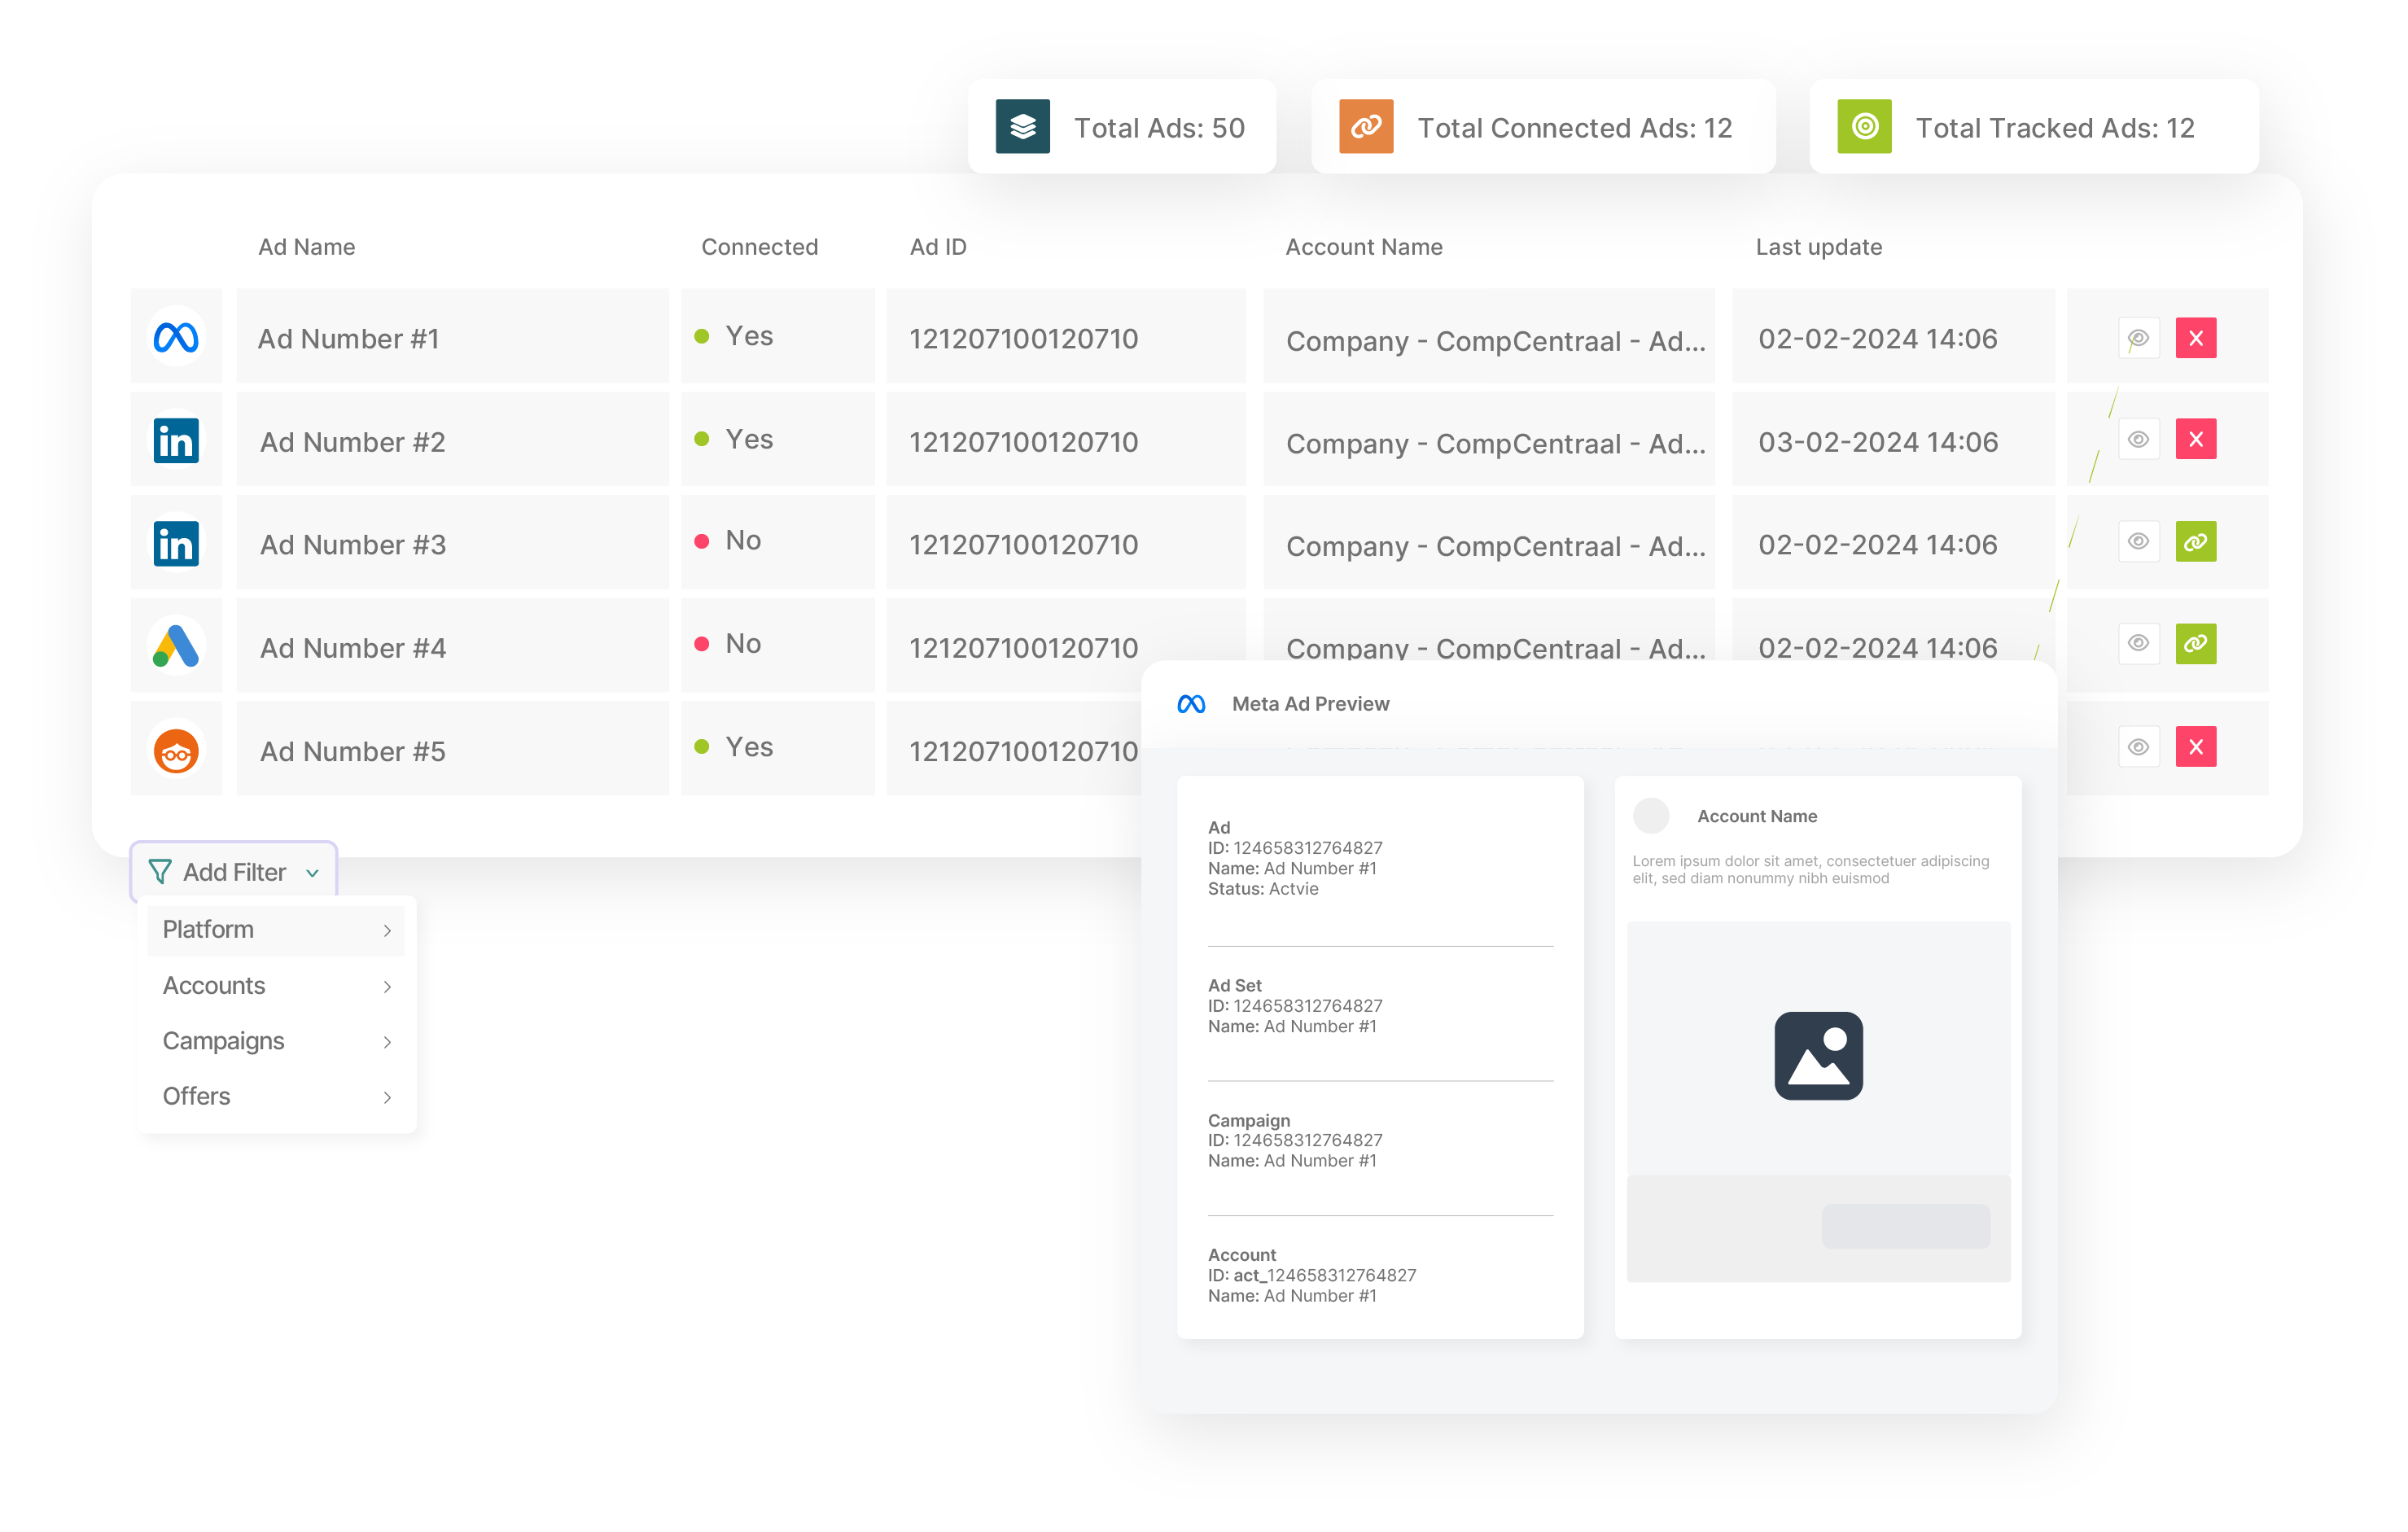This screenshot has width=2408, height=1532.
Task: Click the Google Ads icon for Ad Number #4
Action: 176,646
